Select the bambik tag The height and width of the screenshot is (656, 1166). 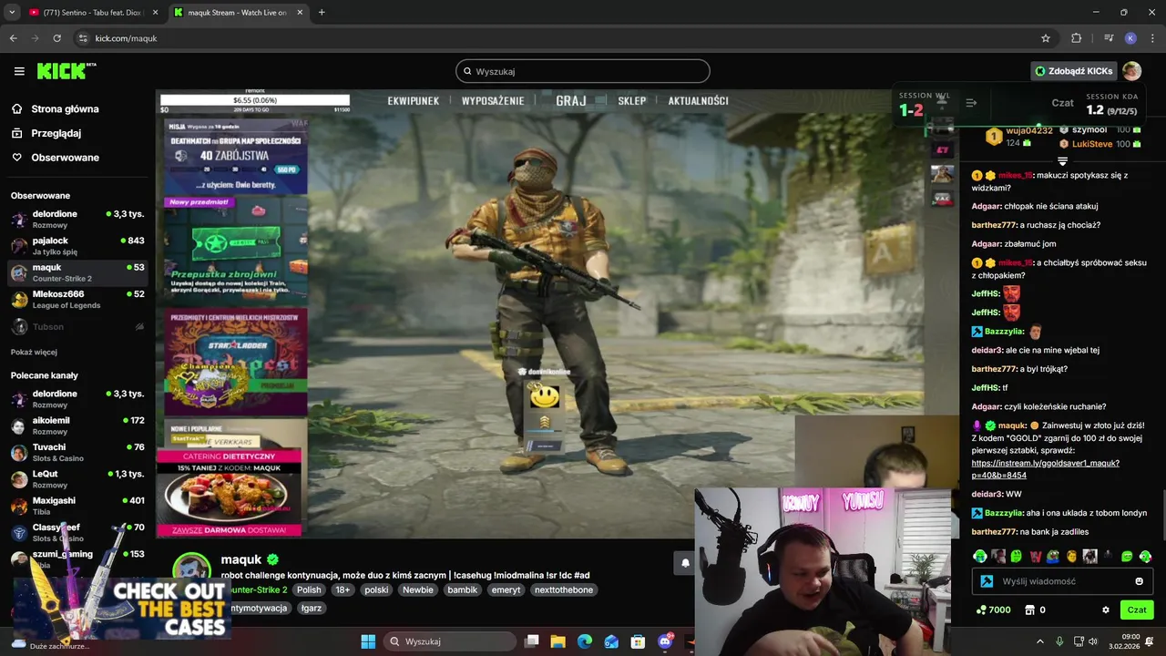[463, 589]
